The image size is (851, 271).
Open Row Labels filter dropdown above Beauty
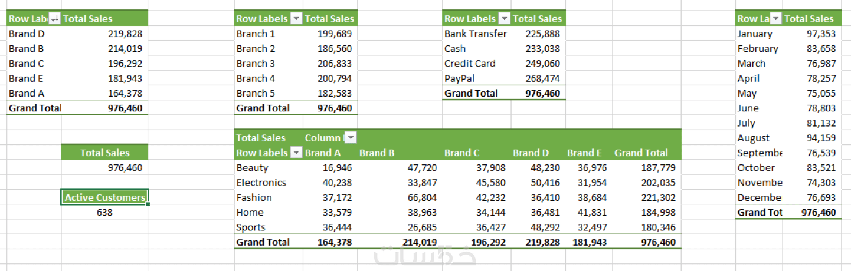coord(296,153)
